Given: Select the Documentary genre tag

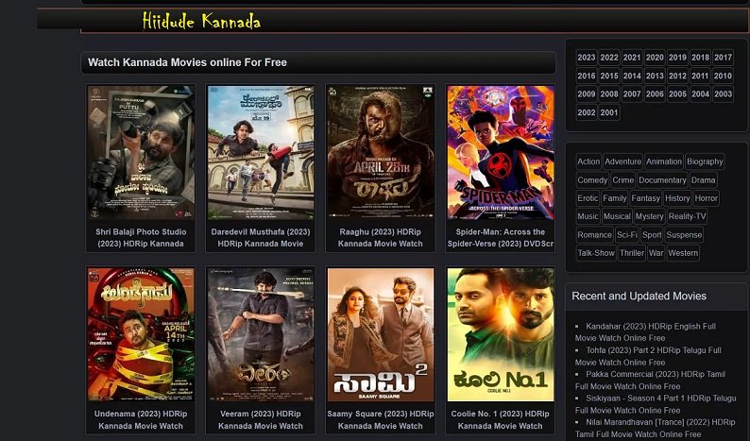Looking at the screenshot, I should [662, 180].
